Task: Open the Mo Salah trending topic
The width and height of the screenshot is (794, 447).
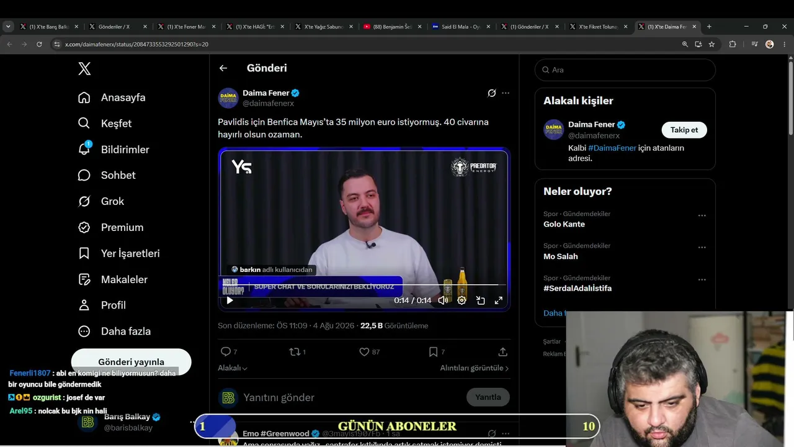Action: pos(561,256)
